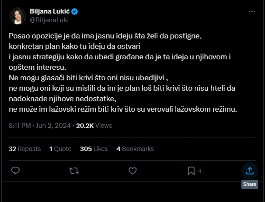The image size is (265, 202).
Task: Toggle the bookmark state of the tweet
Action: (x=191, y=171)
